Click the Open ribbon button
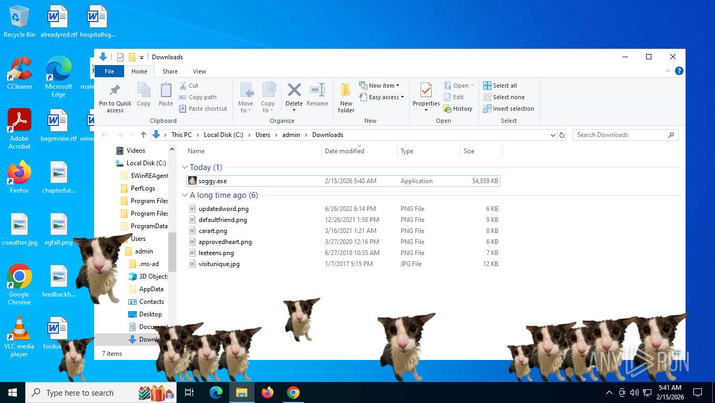 click(458, 86)
